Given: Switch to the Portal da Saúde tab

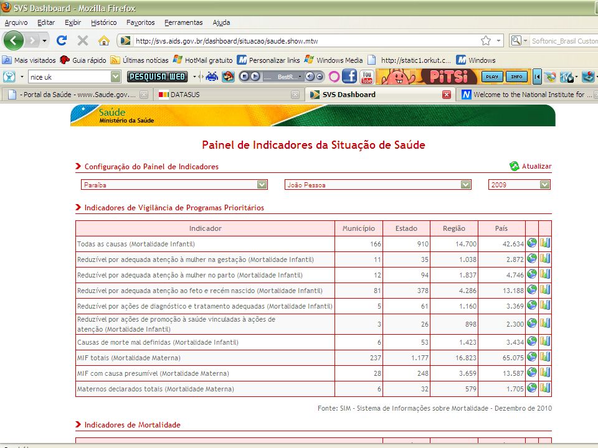Looking at the screenshot, I should 77,95.
